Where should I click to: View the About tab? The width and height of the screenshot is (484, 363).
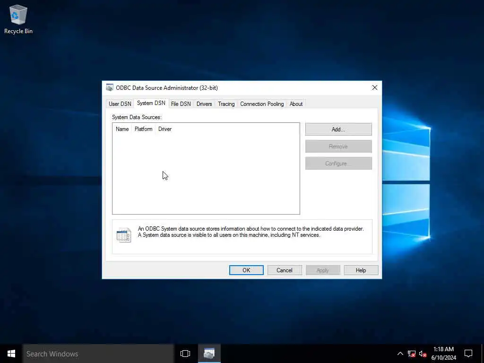point(296,104)
